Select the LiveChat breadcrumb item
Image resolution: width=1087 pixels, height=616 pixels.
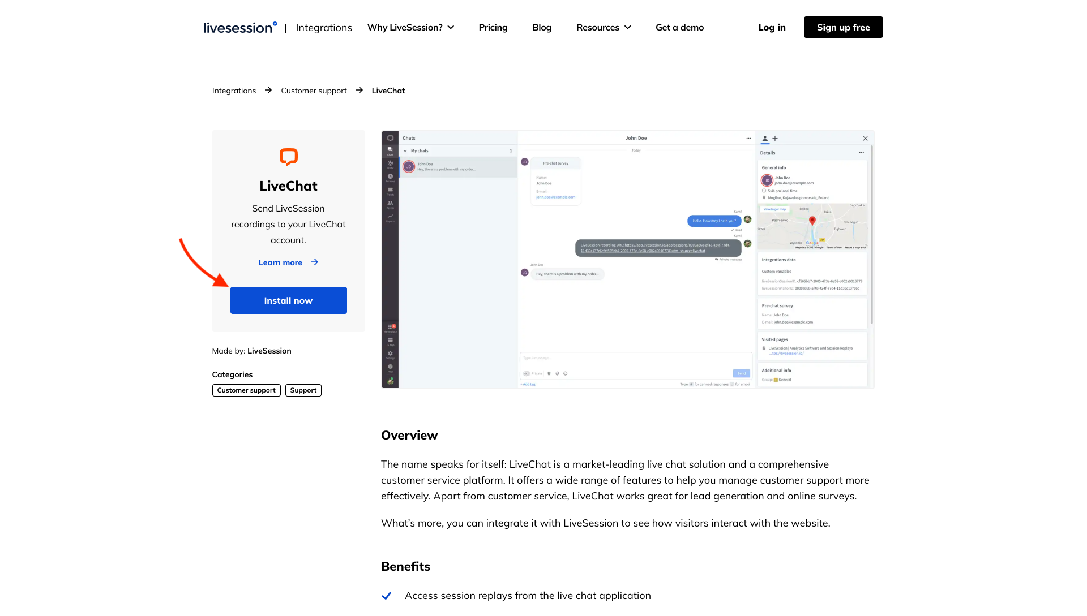click(388, 91)
